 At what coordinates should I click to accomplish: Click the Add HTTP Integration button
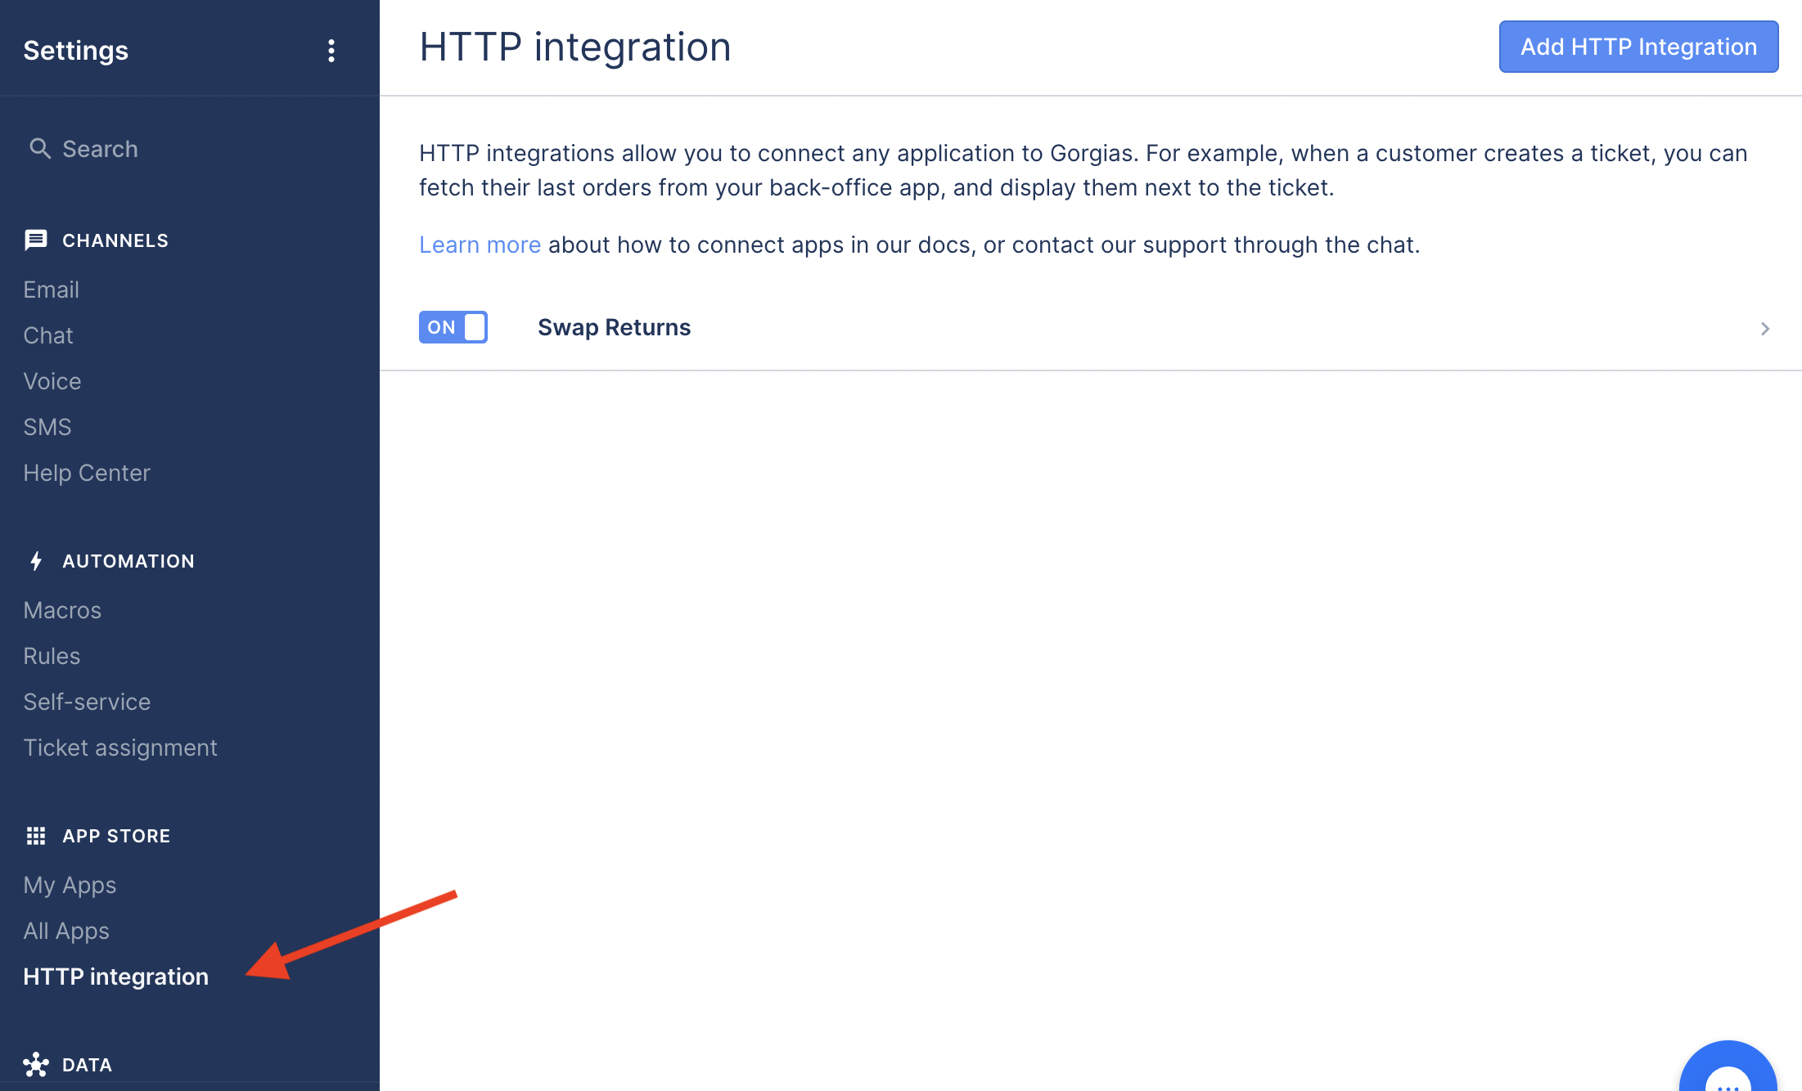[x=1638, y=47]
